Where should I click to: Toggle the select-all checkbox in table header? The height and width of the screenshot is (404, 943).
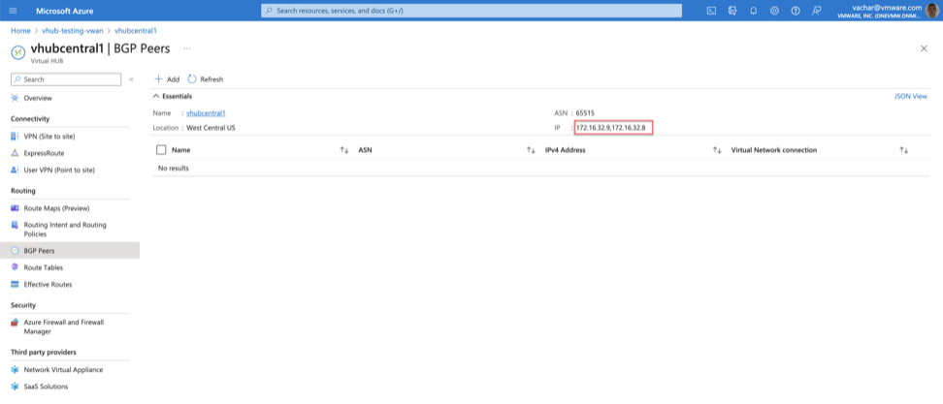(161, 150)
